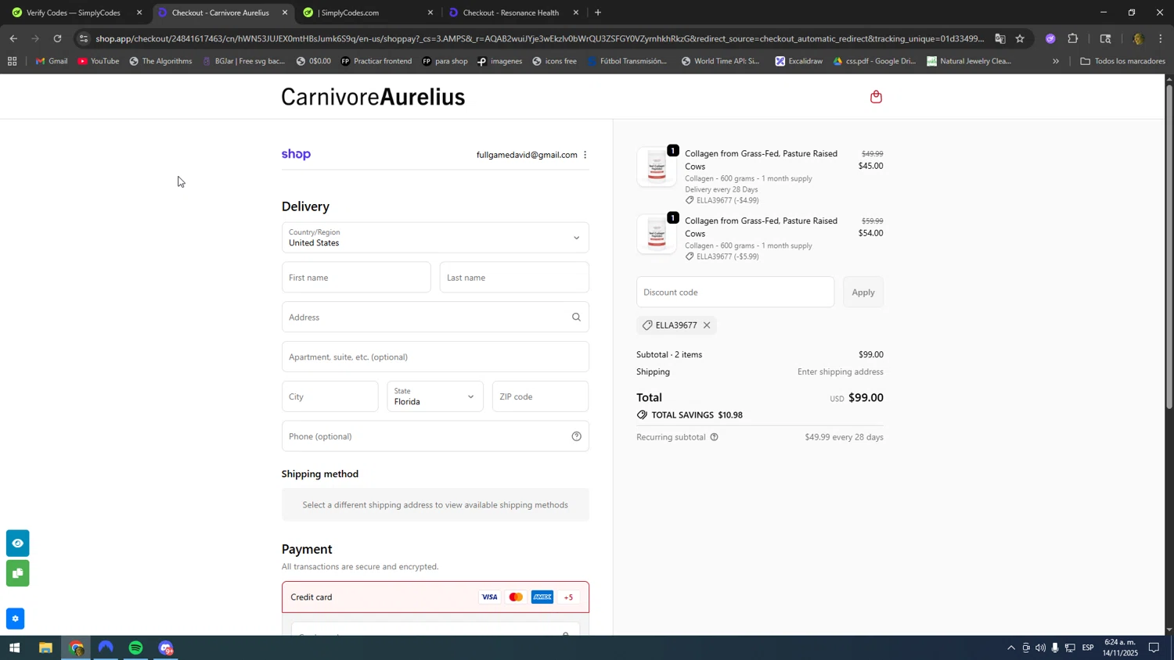1174x660 pixels.
Task: Open the Natural Jewelry Clea... bookmark
Action: [x=970, y=61]
